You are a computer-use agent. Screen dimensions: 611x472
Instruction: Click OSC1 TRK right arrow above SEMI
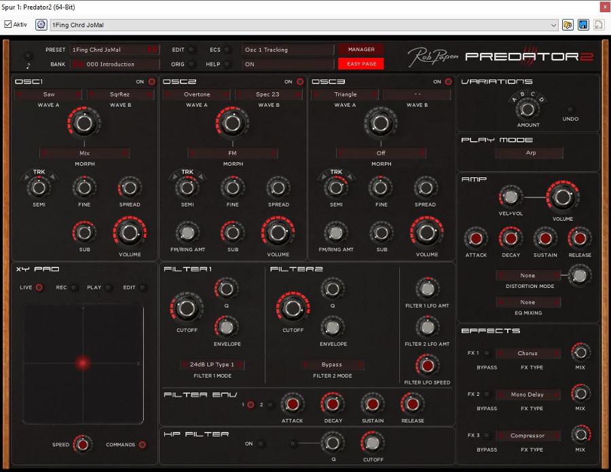(x=52, y=177)
